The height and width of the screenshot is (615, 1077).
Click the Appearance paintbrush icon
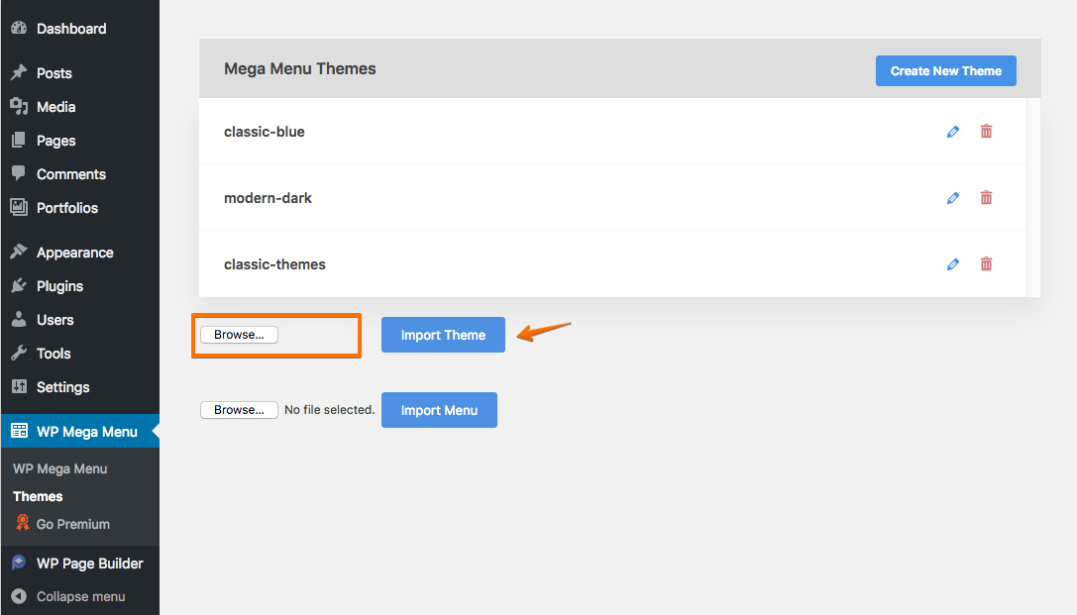19,252
